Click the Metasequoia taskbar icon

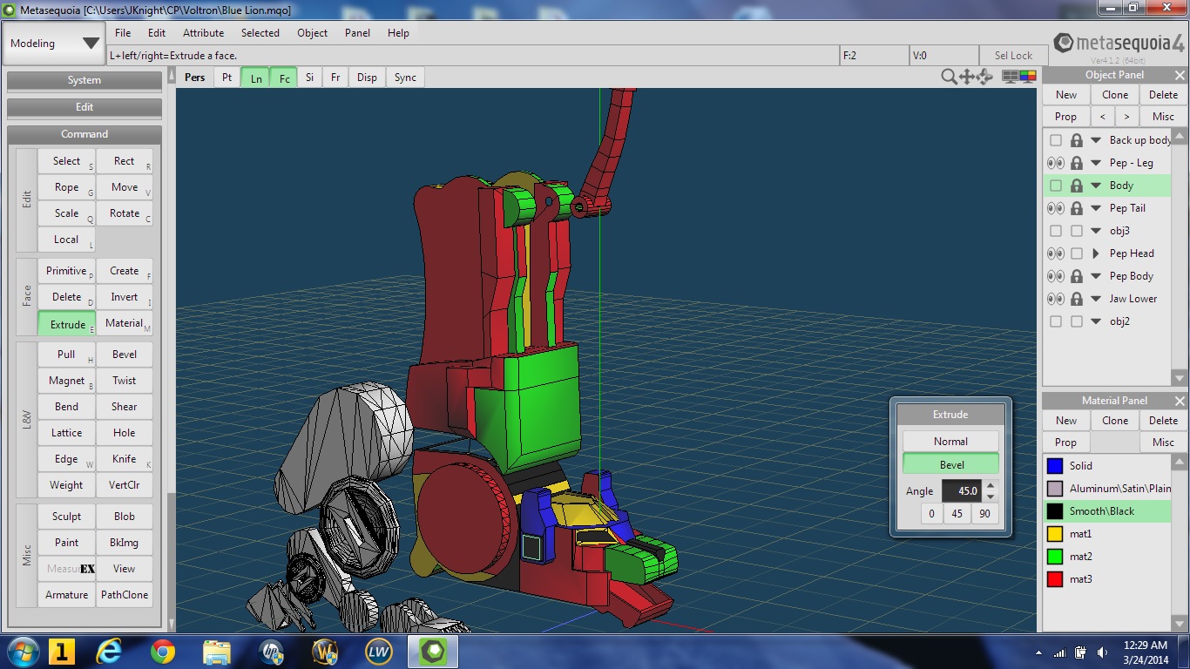[433, 652]
